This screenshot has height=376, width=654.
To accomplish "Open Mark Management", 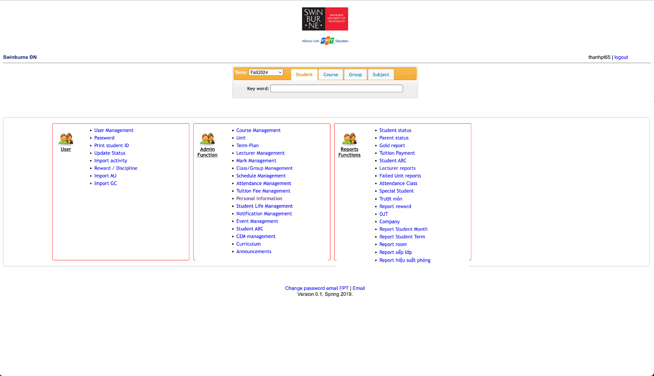I will (256, 161).
